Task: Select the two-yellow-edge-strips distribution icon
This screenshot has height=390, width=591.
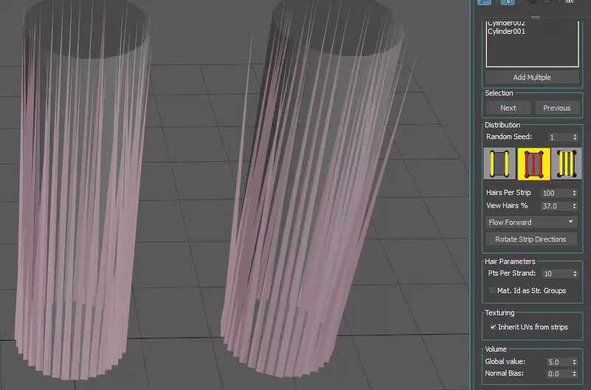Action: [x=499, y=164]
